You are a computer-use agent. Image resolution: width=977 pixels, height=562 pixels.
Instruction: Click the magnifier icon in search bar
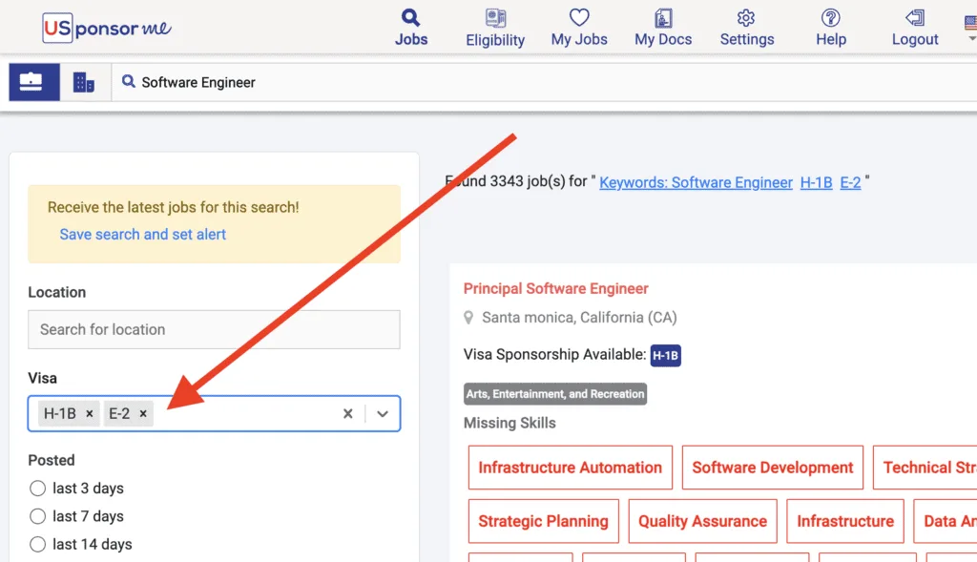point(129,82)
